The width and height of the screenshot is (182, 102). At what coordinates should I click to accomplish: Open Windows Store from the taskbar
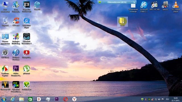pos(30,99)
